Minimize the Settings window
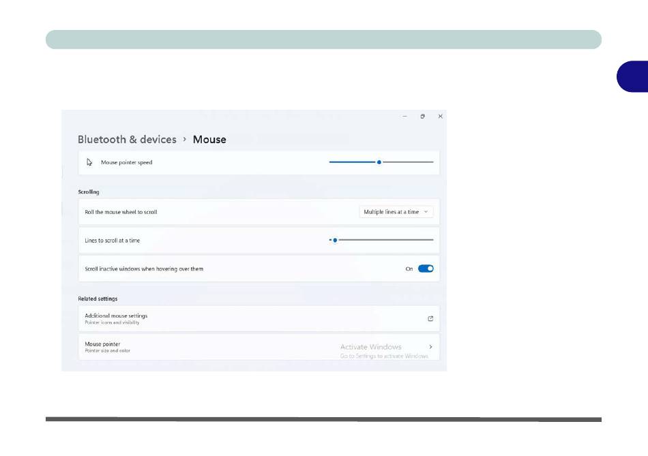Image resolution: width=648 pixels, height=456 pixels. pyautogui.click(x=404, y=117)
